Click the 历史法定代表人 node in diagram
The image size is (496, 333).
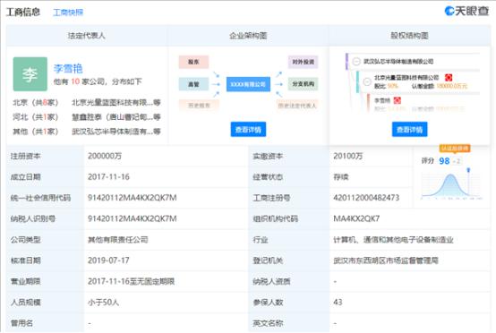[297, 106]
